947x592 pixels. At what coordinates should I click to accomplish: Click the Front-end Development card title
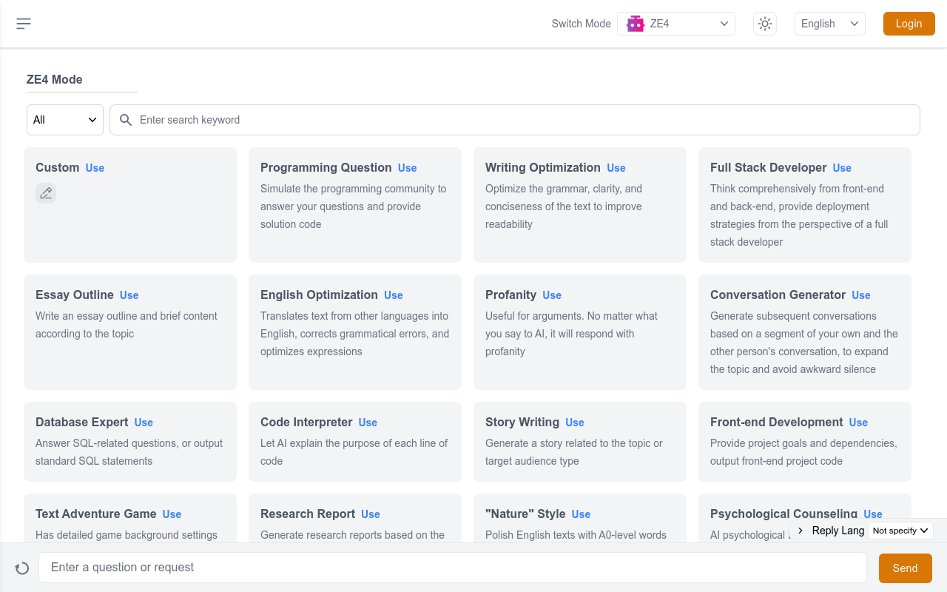(x=777, y=422)
